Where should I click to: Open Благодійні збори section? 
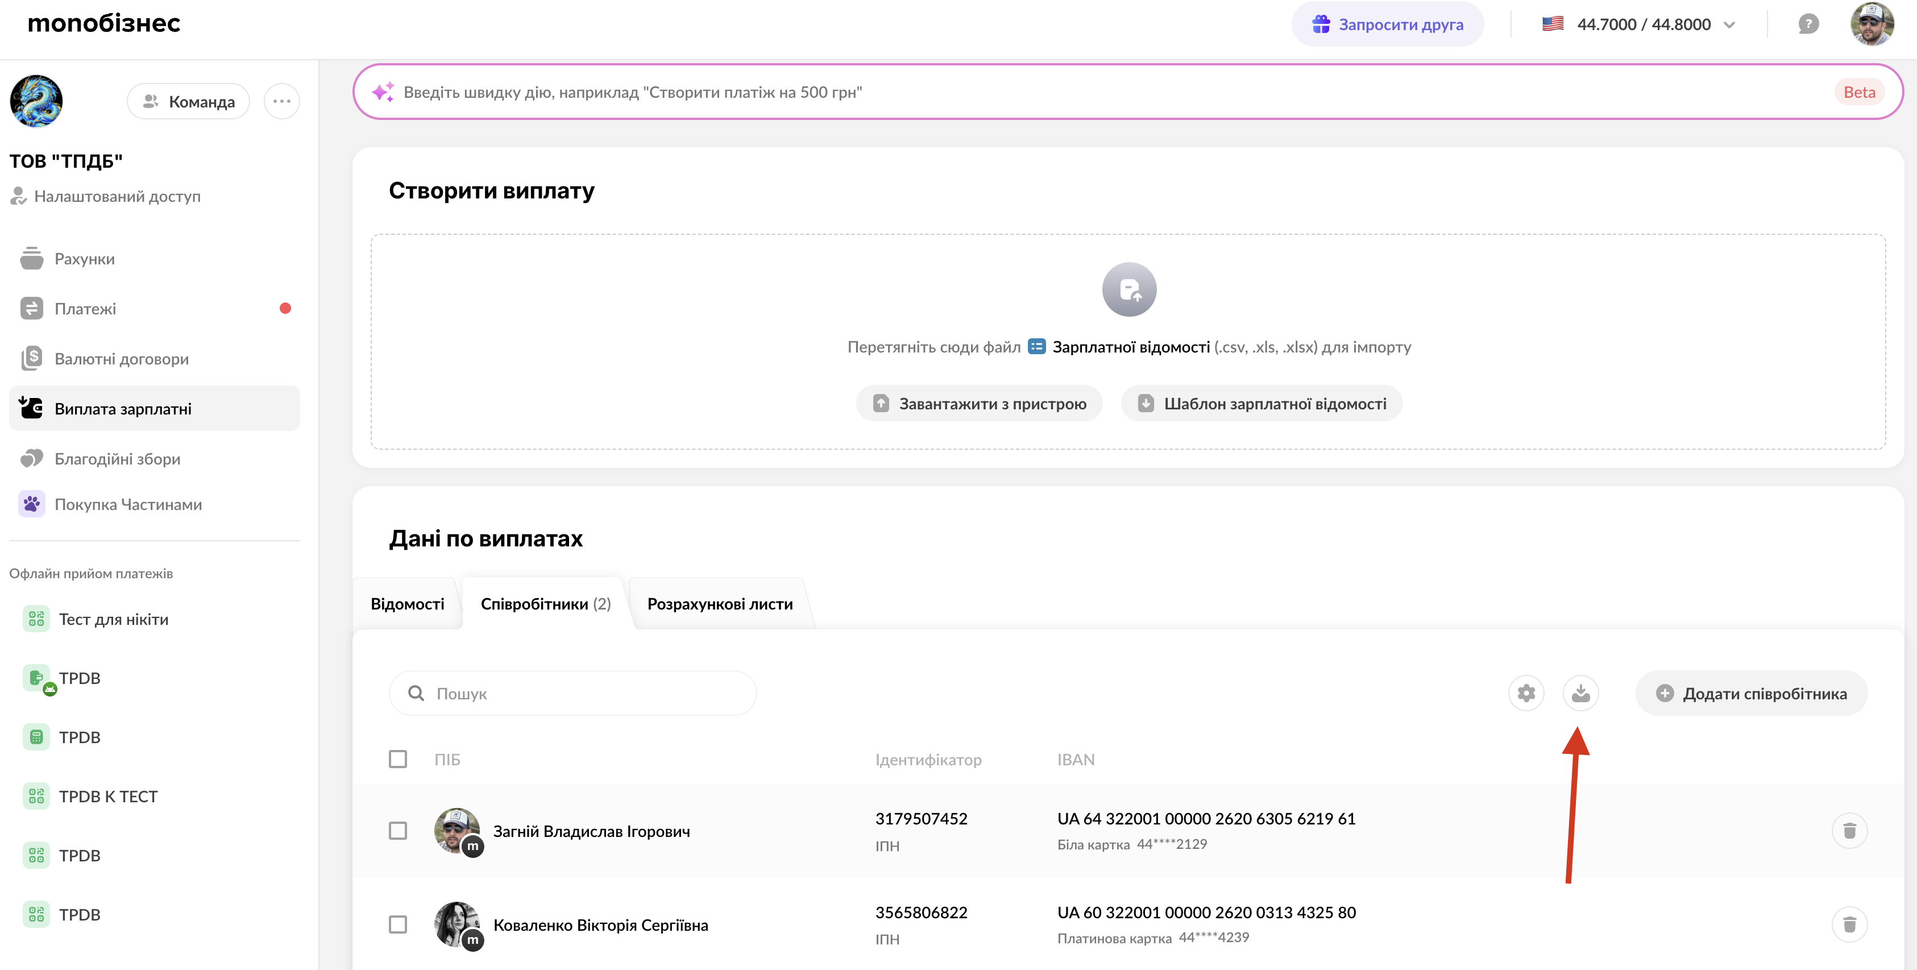154,458
